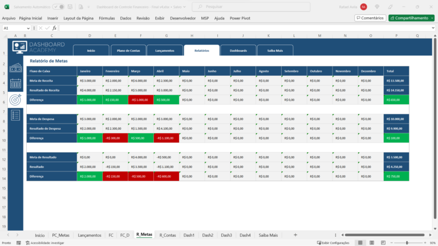The height and width of the screenshot is (246, 438).
Task: Click the Comentários button
Action: 370,18
